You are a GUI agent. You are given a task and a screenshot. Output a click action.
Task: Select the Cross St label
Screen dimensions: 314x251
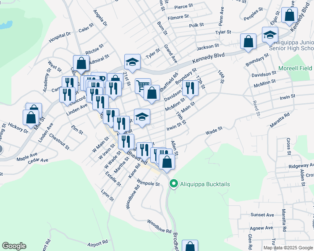pyautogui.click(x=288, y=146)
